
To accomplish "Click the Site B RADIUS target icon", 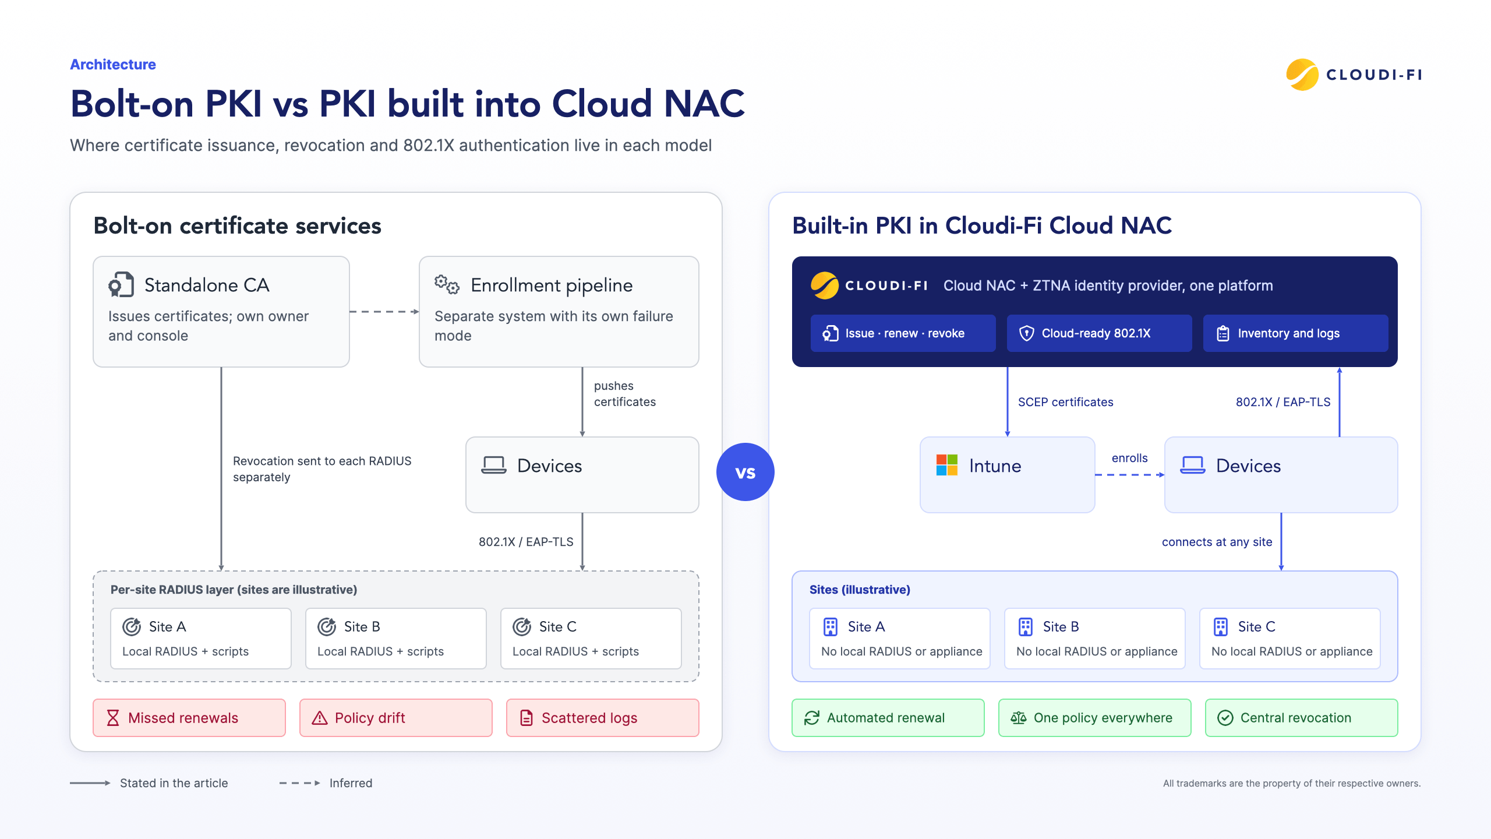I will click(x=327, y=627).
